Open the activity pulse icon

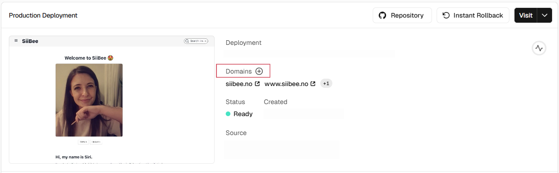coord(539,48)
